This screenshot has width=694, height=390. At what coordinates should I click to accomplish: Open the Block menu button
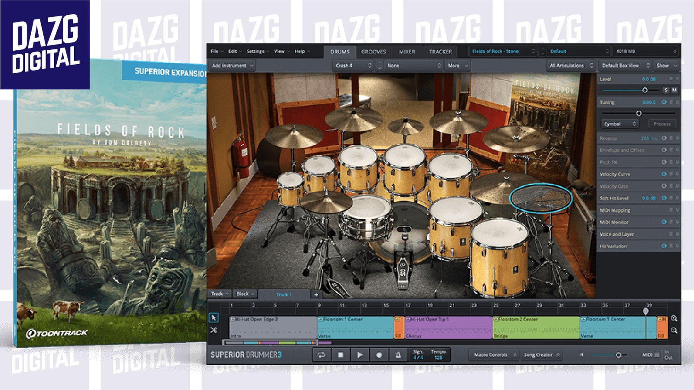[246, 294]
